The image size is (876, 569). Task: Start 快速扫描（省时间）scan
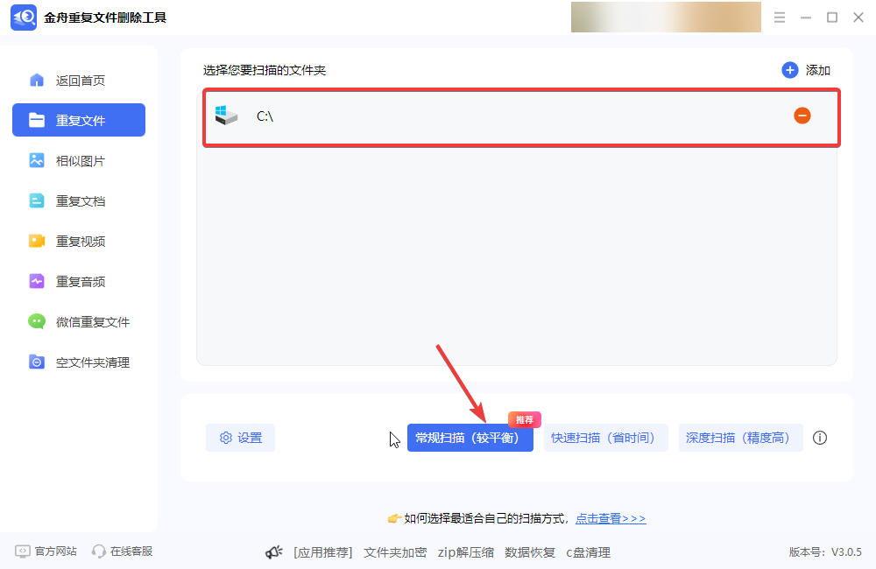pos(605,438)
